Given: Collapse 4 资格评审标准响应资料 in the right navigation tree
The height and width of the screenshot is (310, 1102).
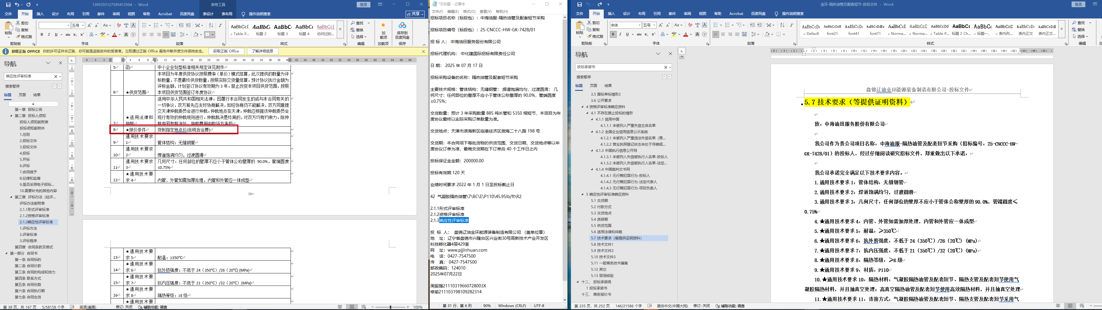Looking at the screenshot, I should coord(582,107).
